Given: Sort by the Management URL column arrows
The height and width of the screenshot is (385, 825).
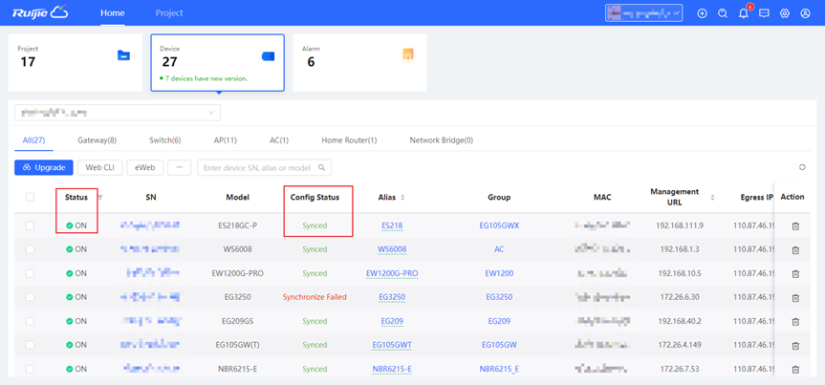Looking at the screenshot, I should pos(713,198).
